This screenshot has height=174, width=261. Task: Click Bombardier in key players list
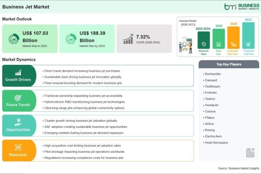point(213,74)
